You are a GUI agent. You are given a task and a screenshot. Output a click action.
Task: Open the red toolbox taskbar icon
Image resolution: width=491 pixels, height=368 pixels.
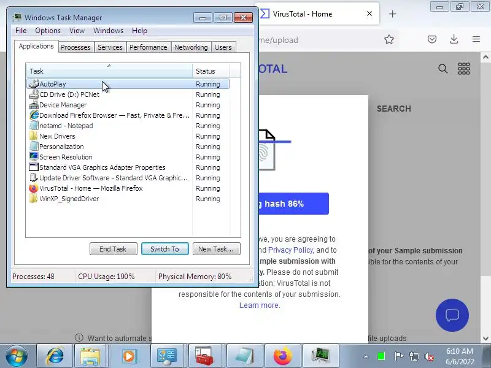[204, 356]
